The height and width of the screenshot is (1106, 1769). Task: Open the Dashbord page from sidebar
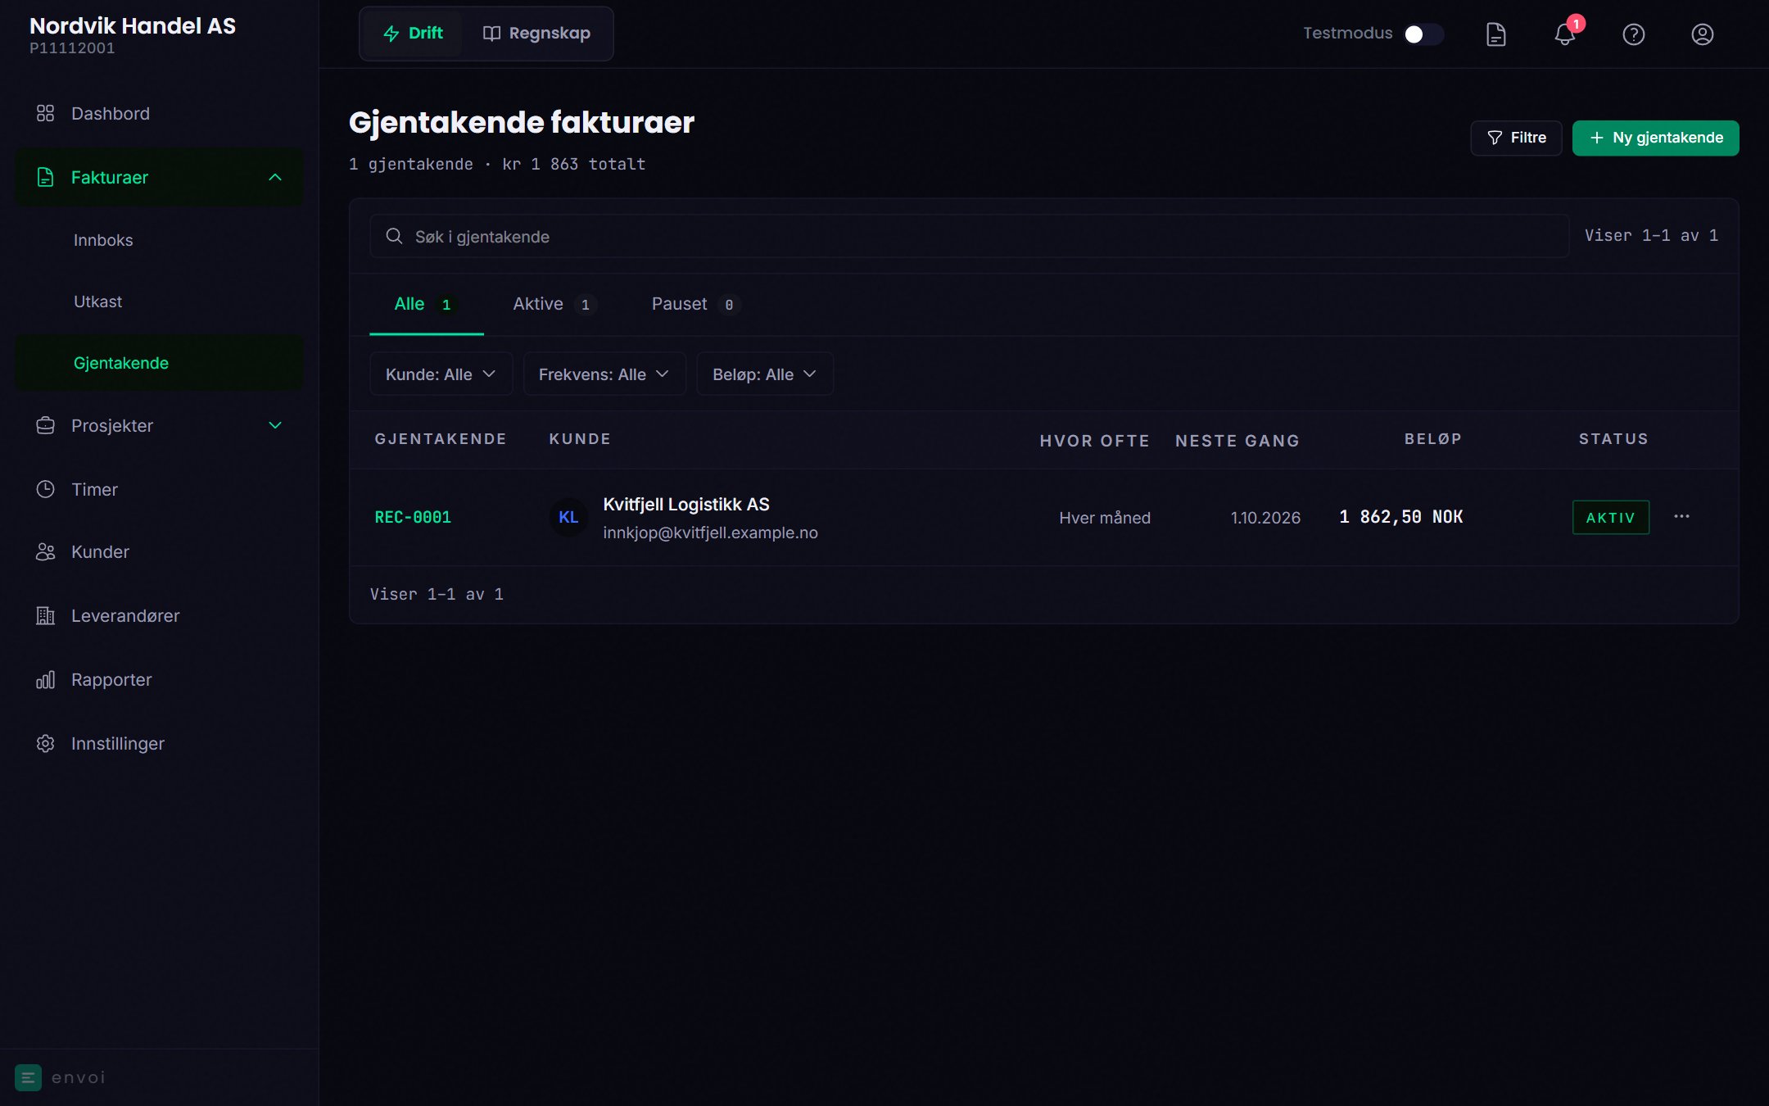(159, 113)
